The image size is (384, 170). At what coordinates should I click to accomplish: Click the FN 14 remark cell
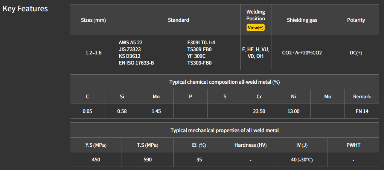coord(362,111)
